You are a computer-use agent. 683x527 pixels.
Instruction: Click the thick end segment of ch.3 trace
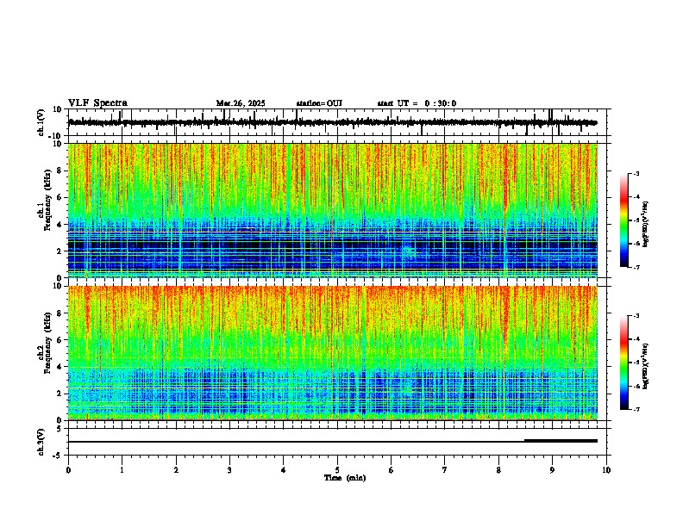point(561,441)
